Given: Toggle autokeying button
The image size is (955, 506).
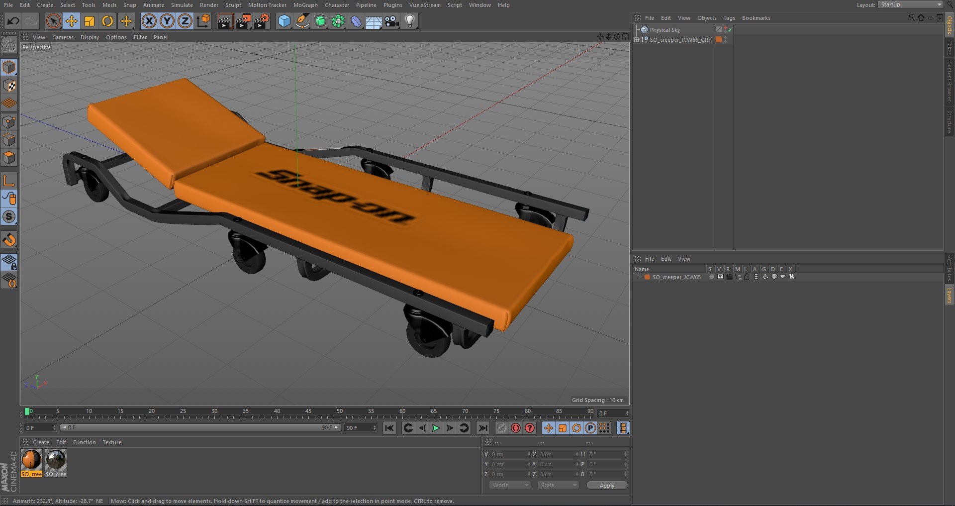Looking at the screenshot, I should click(x=516, y=428).
